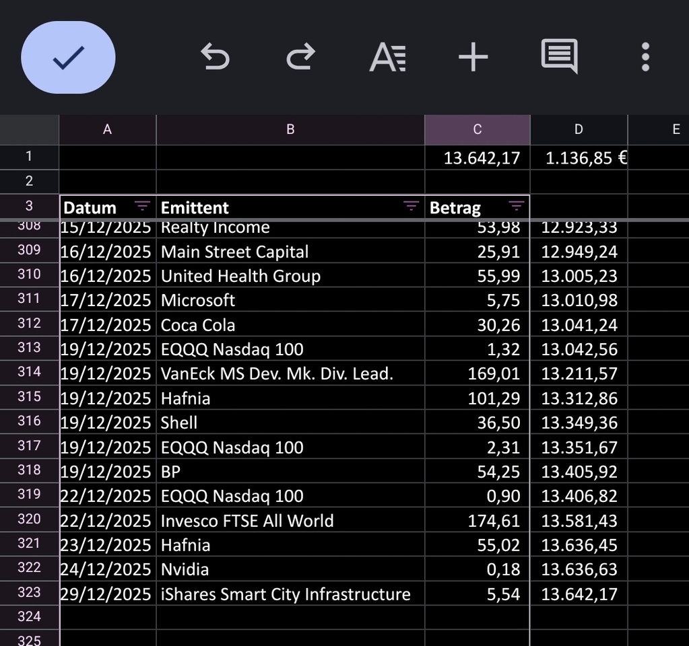The image size is (689, 646).
Task: Open the text formatting options
Action: point(387,57)
